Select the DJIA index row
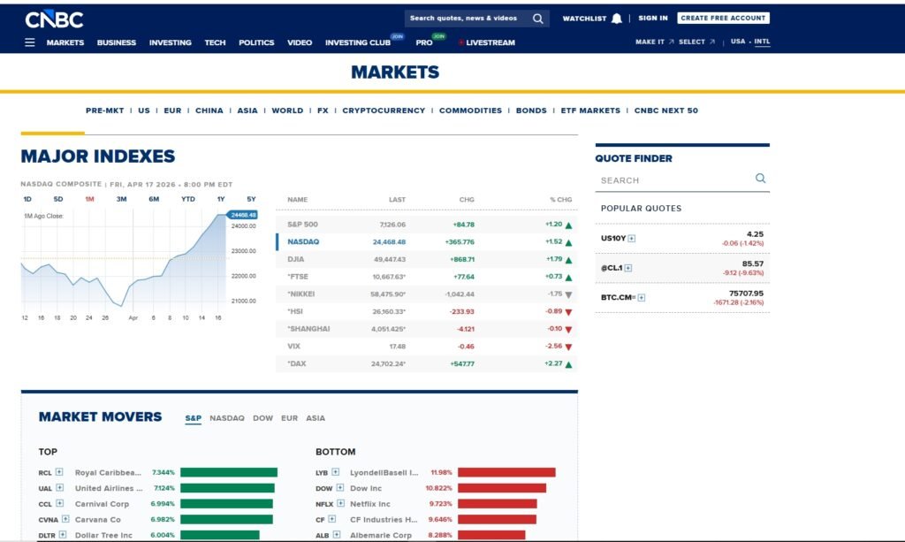 click(427, 259)
